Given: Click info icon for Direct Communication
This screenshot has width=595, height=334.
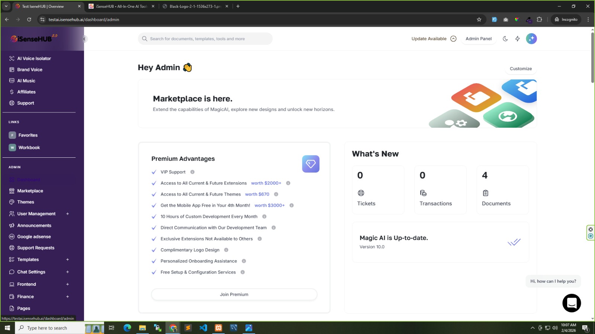Looking at the screenshot, I should tap(274, 228).
